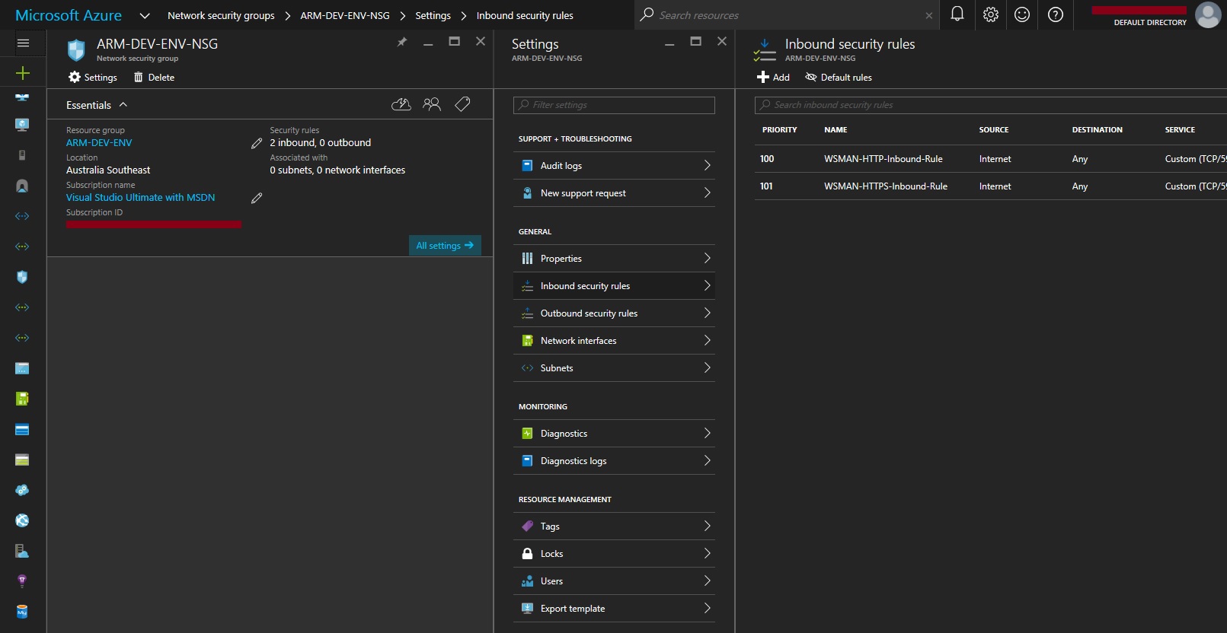Click the SQL database icon in left sidebar

point(22,612)
